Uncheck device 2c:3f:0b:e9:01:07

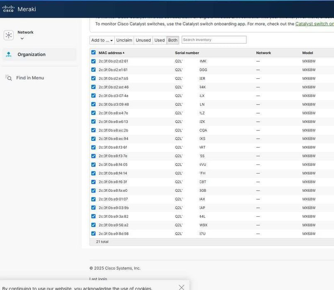point(93,199)
